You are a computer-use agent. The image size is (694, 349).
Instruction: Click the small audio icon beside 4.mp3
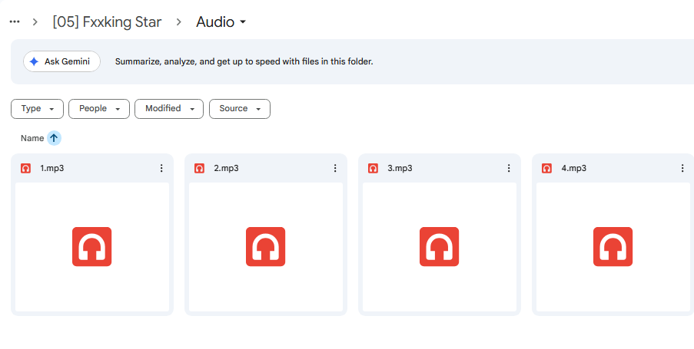[546, 168]
